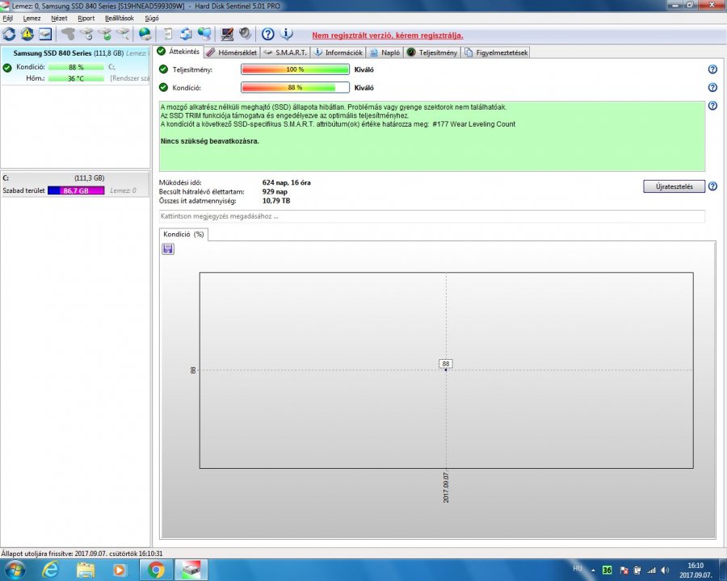Click help icon beside Kondíció row

(x=712, y=88)
